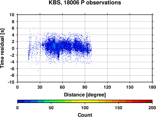Click the y-axis tick label 0
Image resolution: width=156 pixels, height=117 pixels.
click(13, 48)
